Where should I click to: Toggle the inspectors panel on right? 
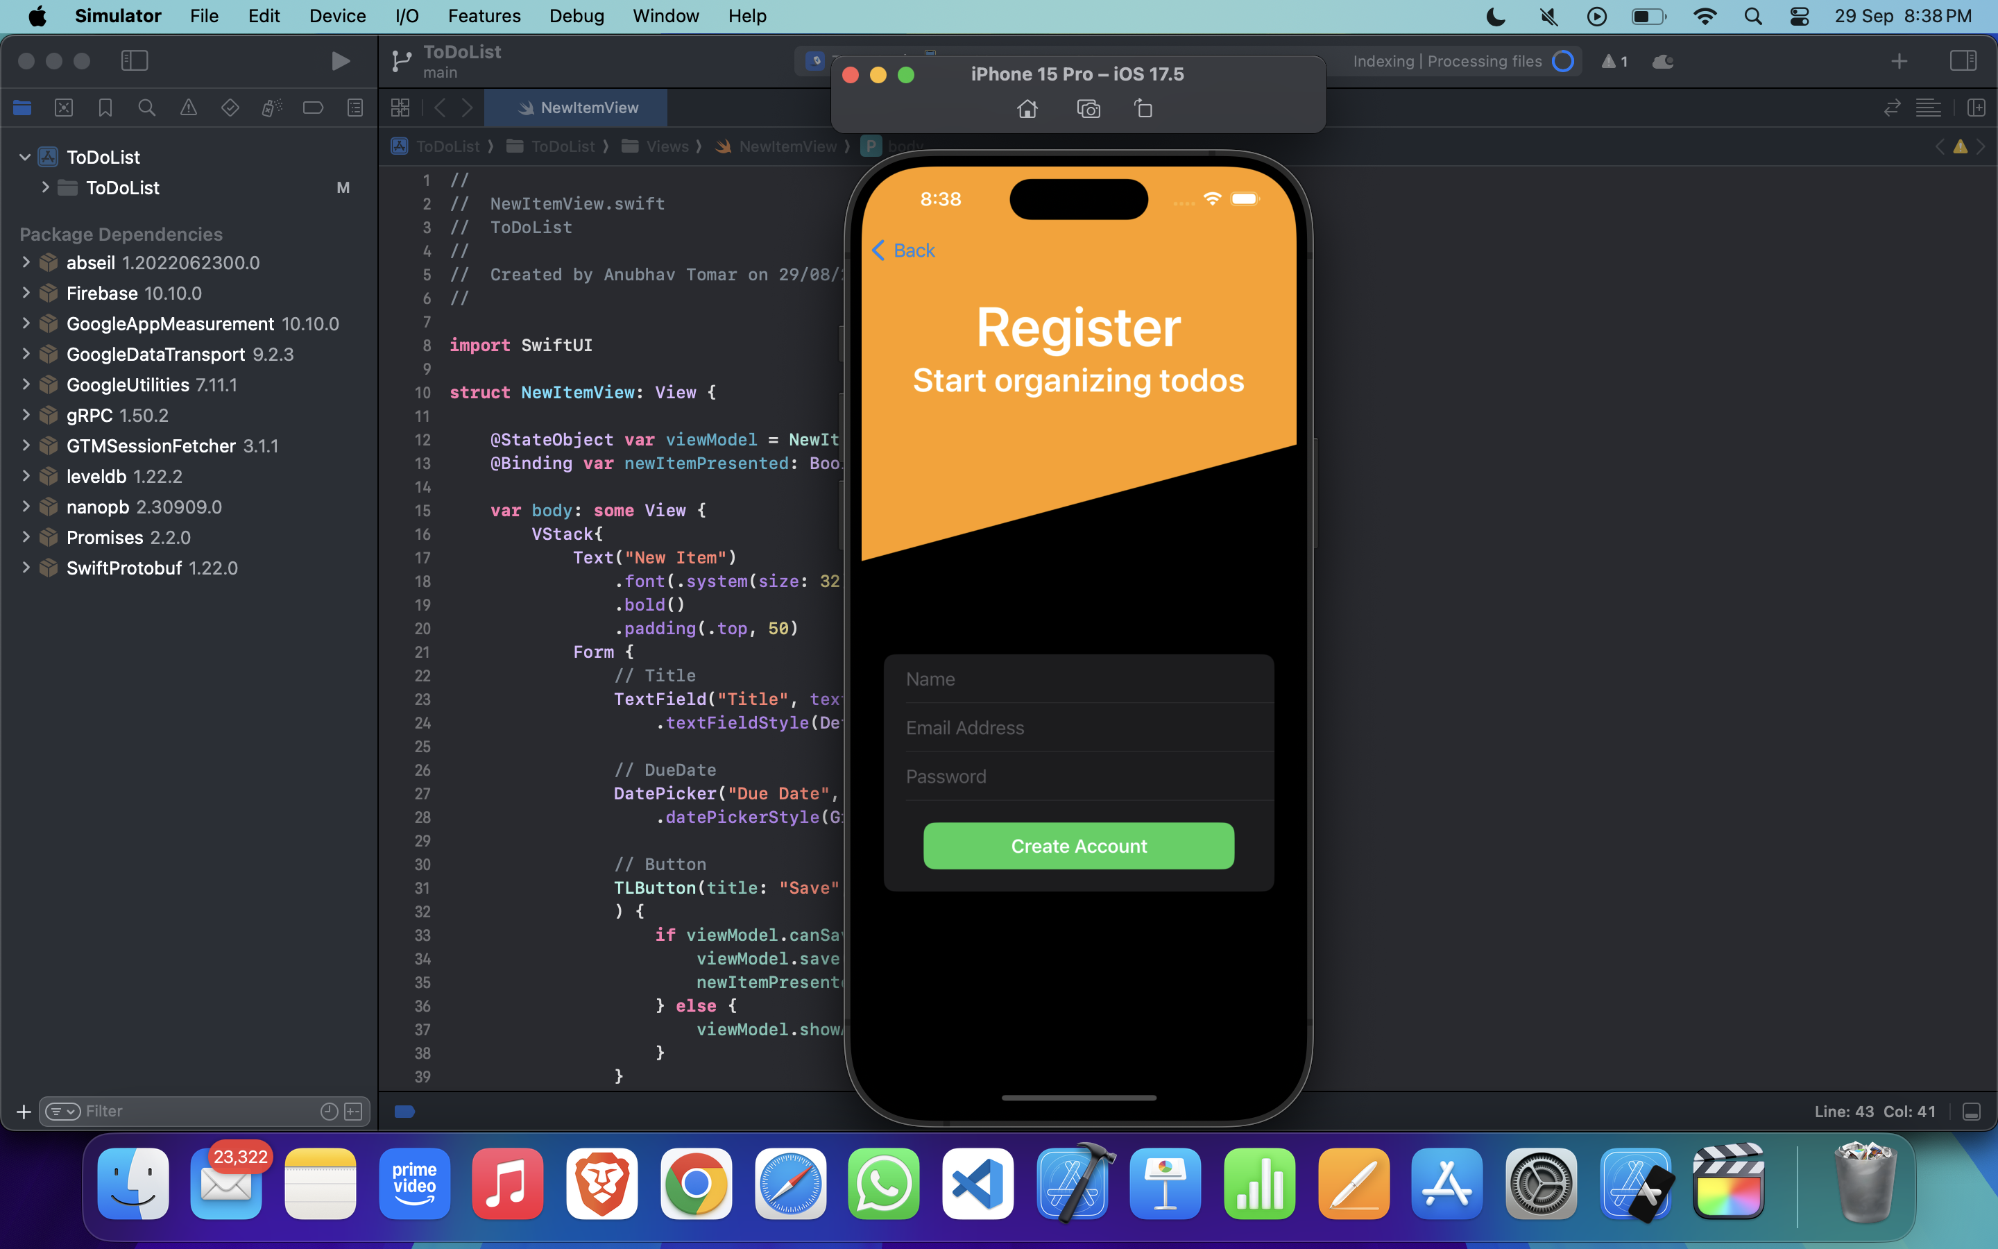tap(1963, 61)
